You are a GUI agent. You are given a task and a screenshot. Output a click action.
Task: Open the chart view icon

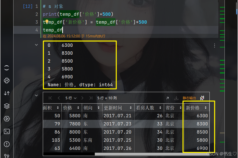coord(202,98)
